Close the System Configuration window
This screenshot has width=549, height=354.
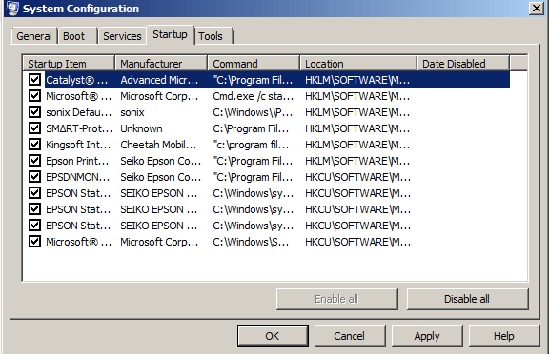coord(536,8)
